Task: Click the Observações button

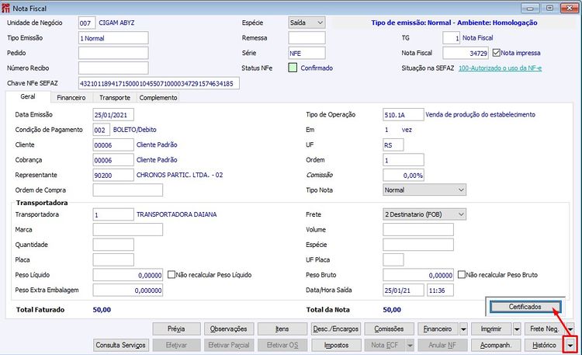Action: coord(229,329)
